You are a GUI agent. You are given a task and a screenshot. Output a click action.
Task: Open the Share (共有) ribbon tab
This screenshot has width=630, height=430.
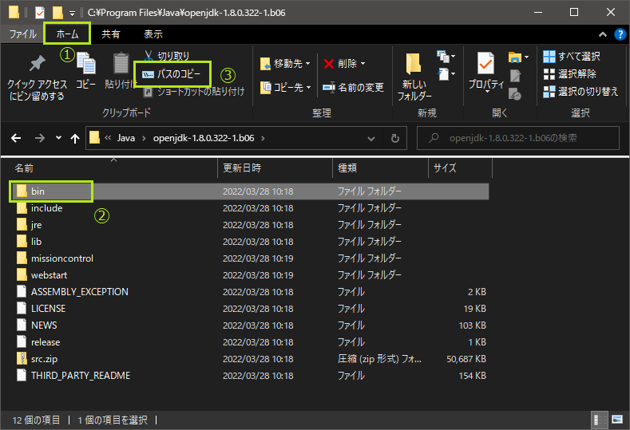(111, 34)
